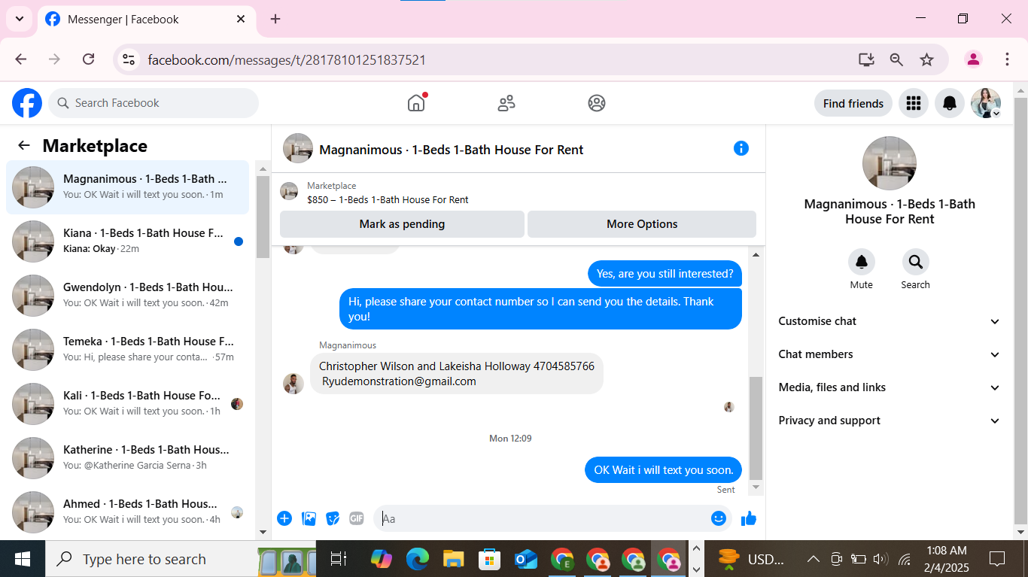This screenshot has height=577, width=1028.
Task: Open conversation information icon
Action: 741,148
